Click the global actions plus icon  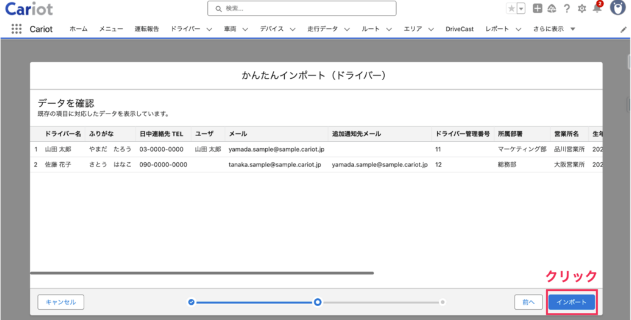coord(537,9)
